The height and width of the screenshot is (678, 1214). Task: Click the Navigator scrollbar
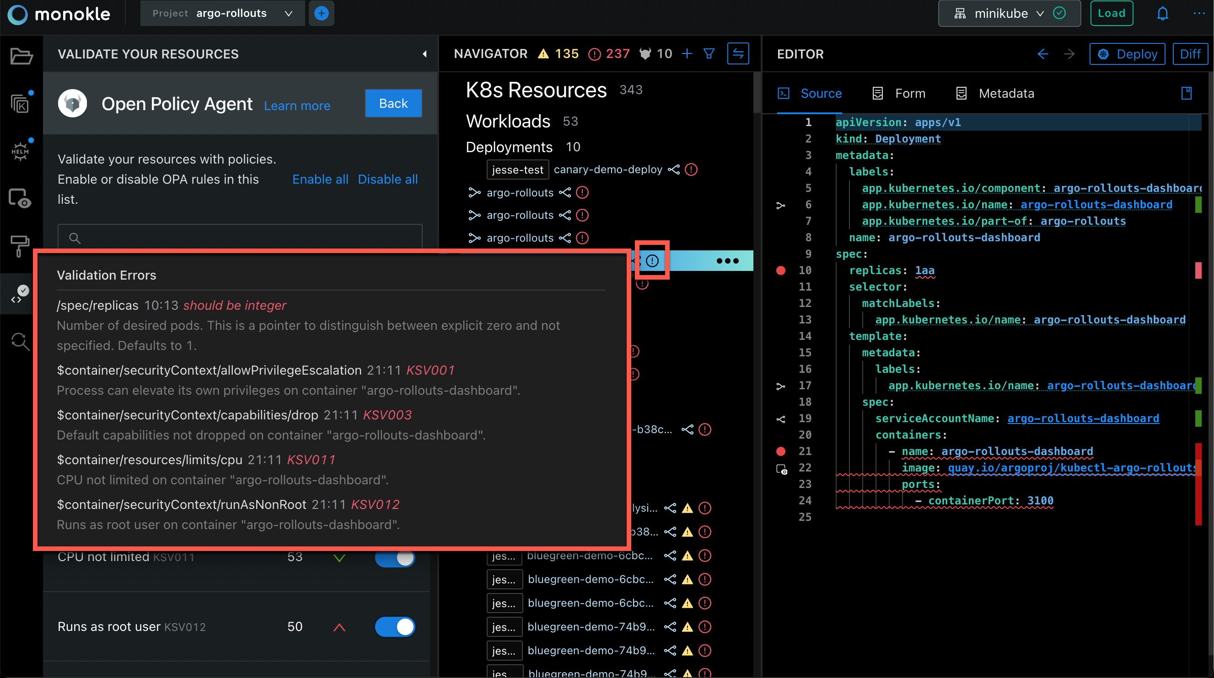[x=757, y=93]
